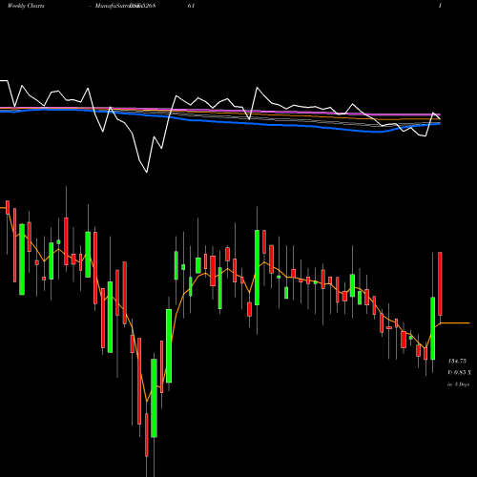Click the 'V: 0.85 X' volume label

pyautogui.click(x=460, y=372)
